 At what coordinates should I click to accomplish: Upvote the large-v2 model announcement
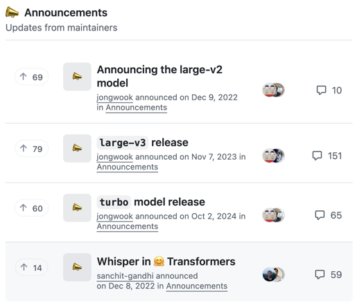31,77
